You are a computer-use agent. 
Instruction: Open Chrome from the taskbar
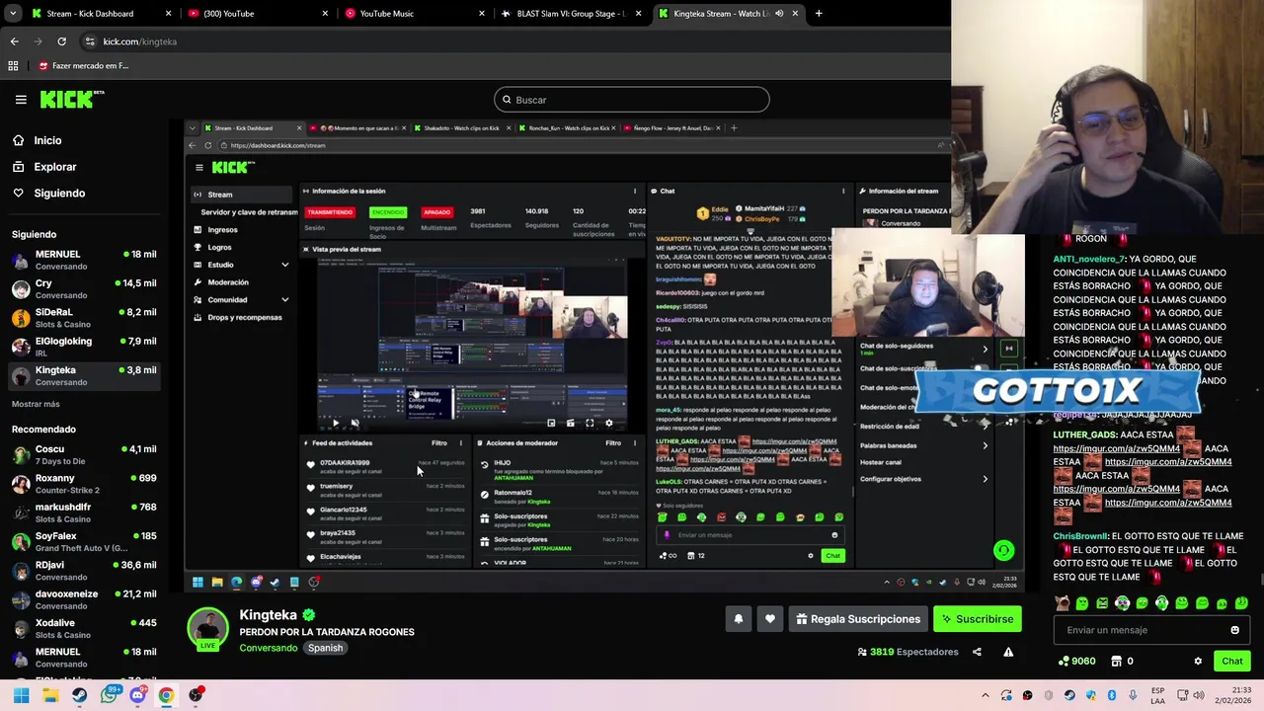pyautogui.click(x=166, y=695)
